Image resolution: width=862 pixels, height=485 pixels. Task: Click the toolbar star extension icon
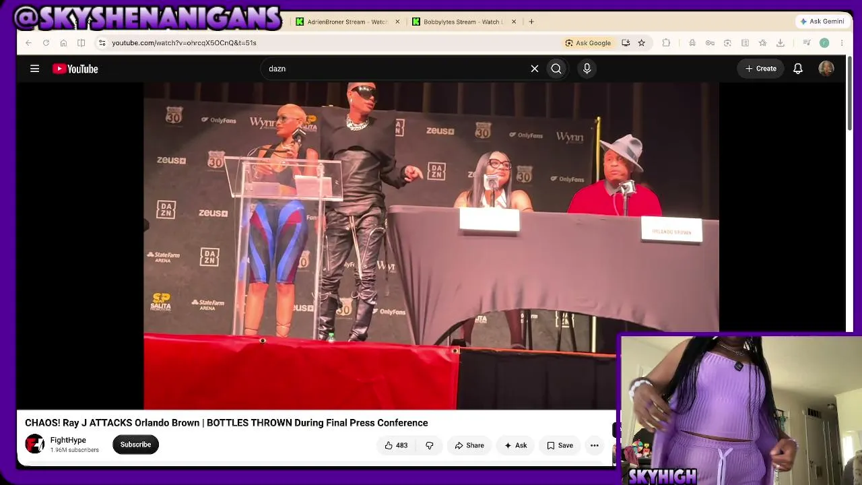[762, 43]
